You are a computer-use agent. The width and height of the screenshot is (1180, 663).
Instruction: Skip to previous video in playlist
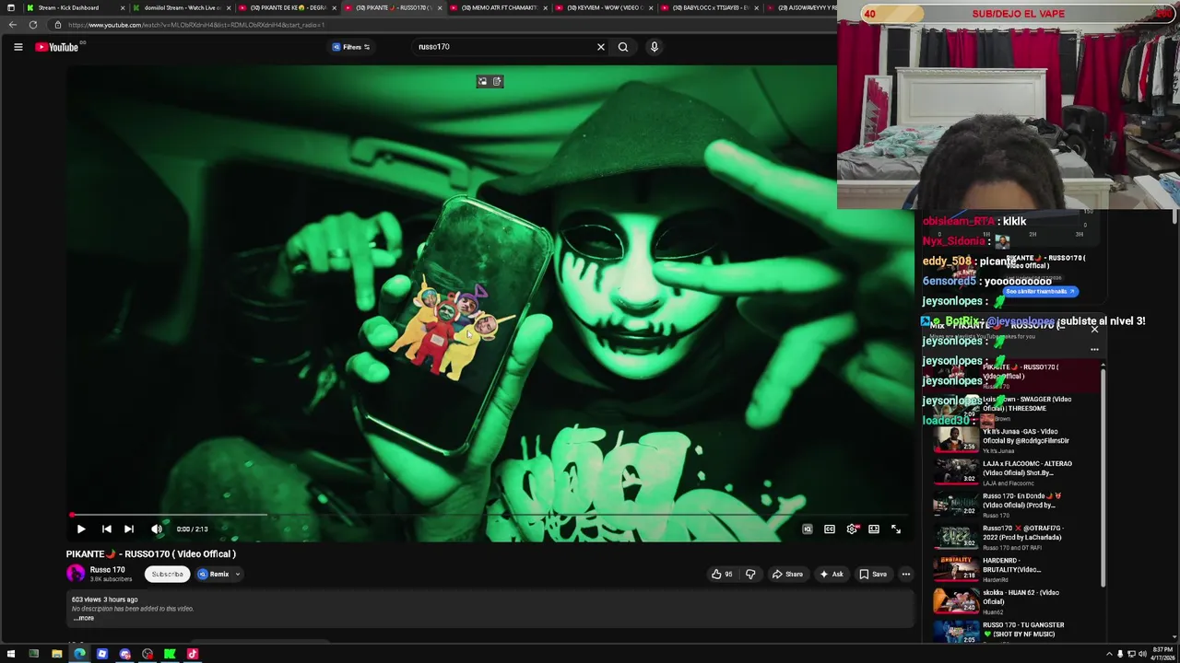point(107,529)
